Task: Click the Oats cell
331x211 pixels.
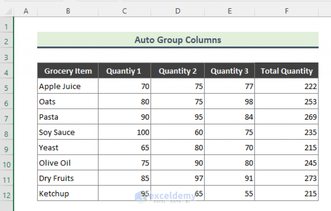Action: click(x=68, y=102)
